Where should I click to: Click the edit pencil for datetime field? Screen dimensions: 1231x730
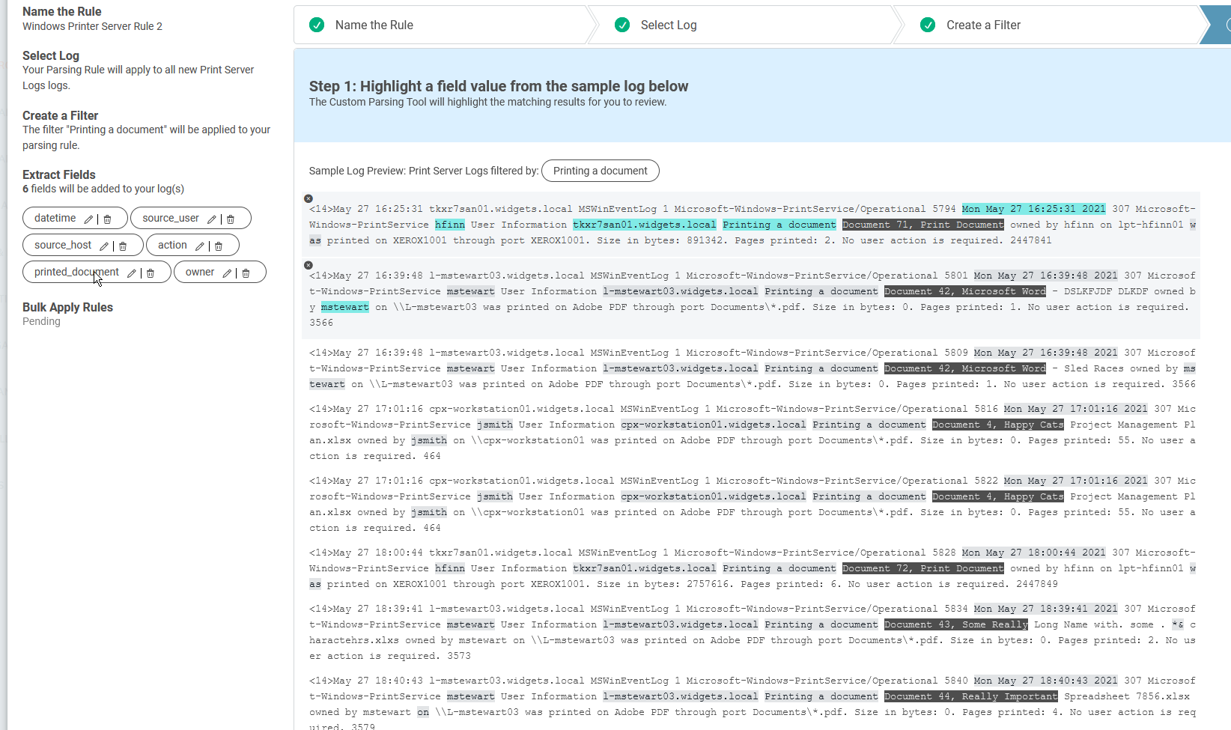(88, 219)
